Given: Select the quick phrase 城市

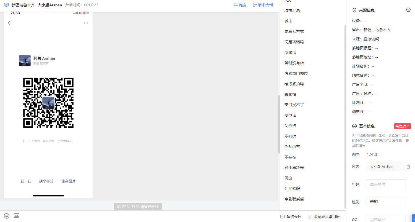Looking at the screenshot, I should point(288,21).
